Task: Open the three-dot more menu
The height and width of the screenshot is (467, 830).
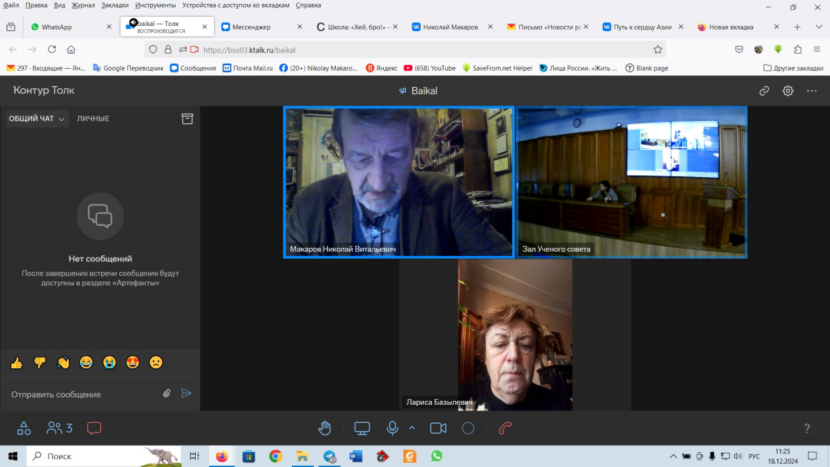Action: click(812, 91)
